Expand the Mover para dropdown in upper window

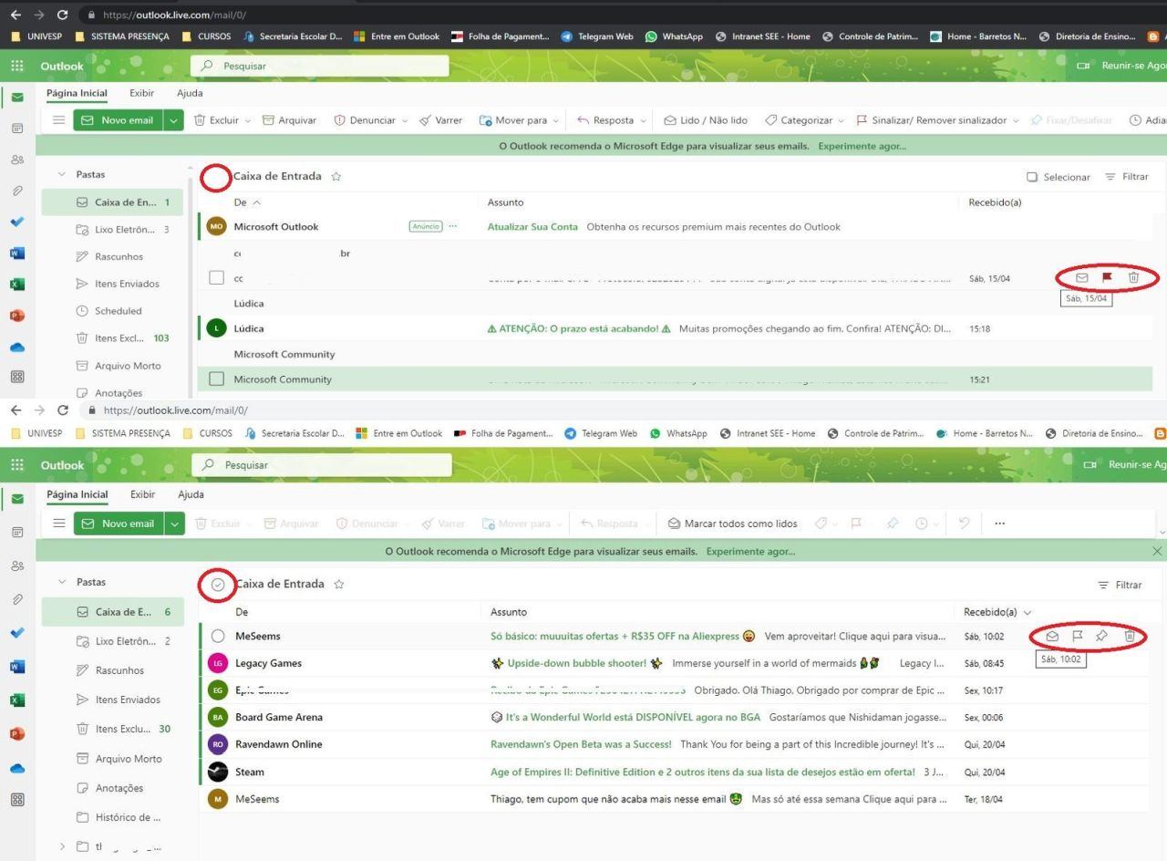click(557, 120)
